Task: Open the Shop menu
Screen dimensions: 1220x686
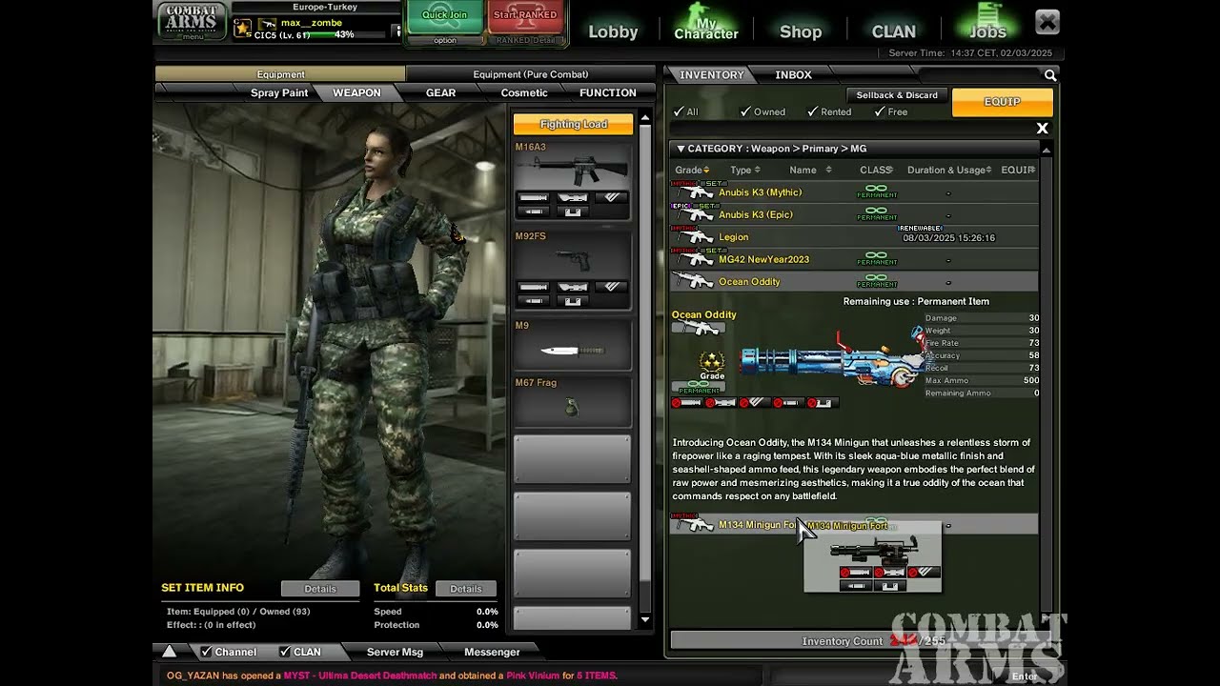Action: pos(801,31)
